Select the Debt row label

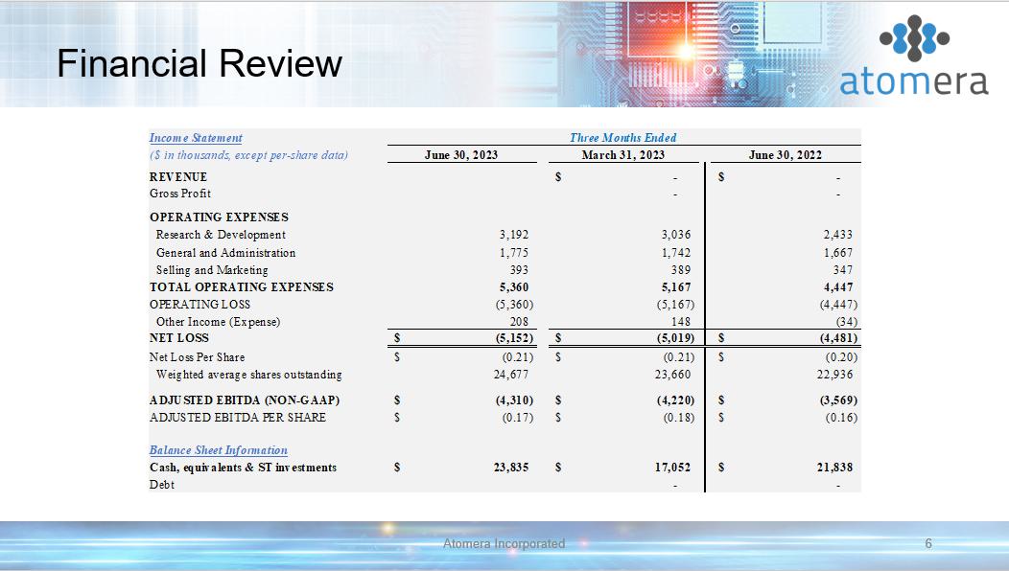coord(162,485)
